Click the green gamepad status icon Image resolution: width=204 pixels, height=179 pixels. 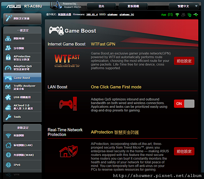(x=170, y=15)
